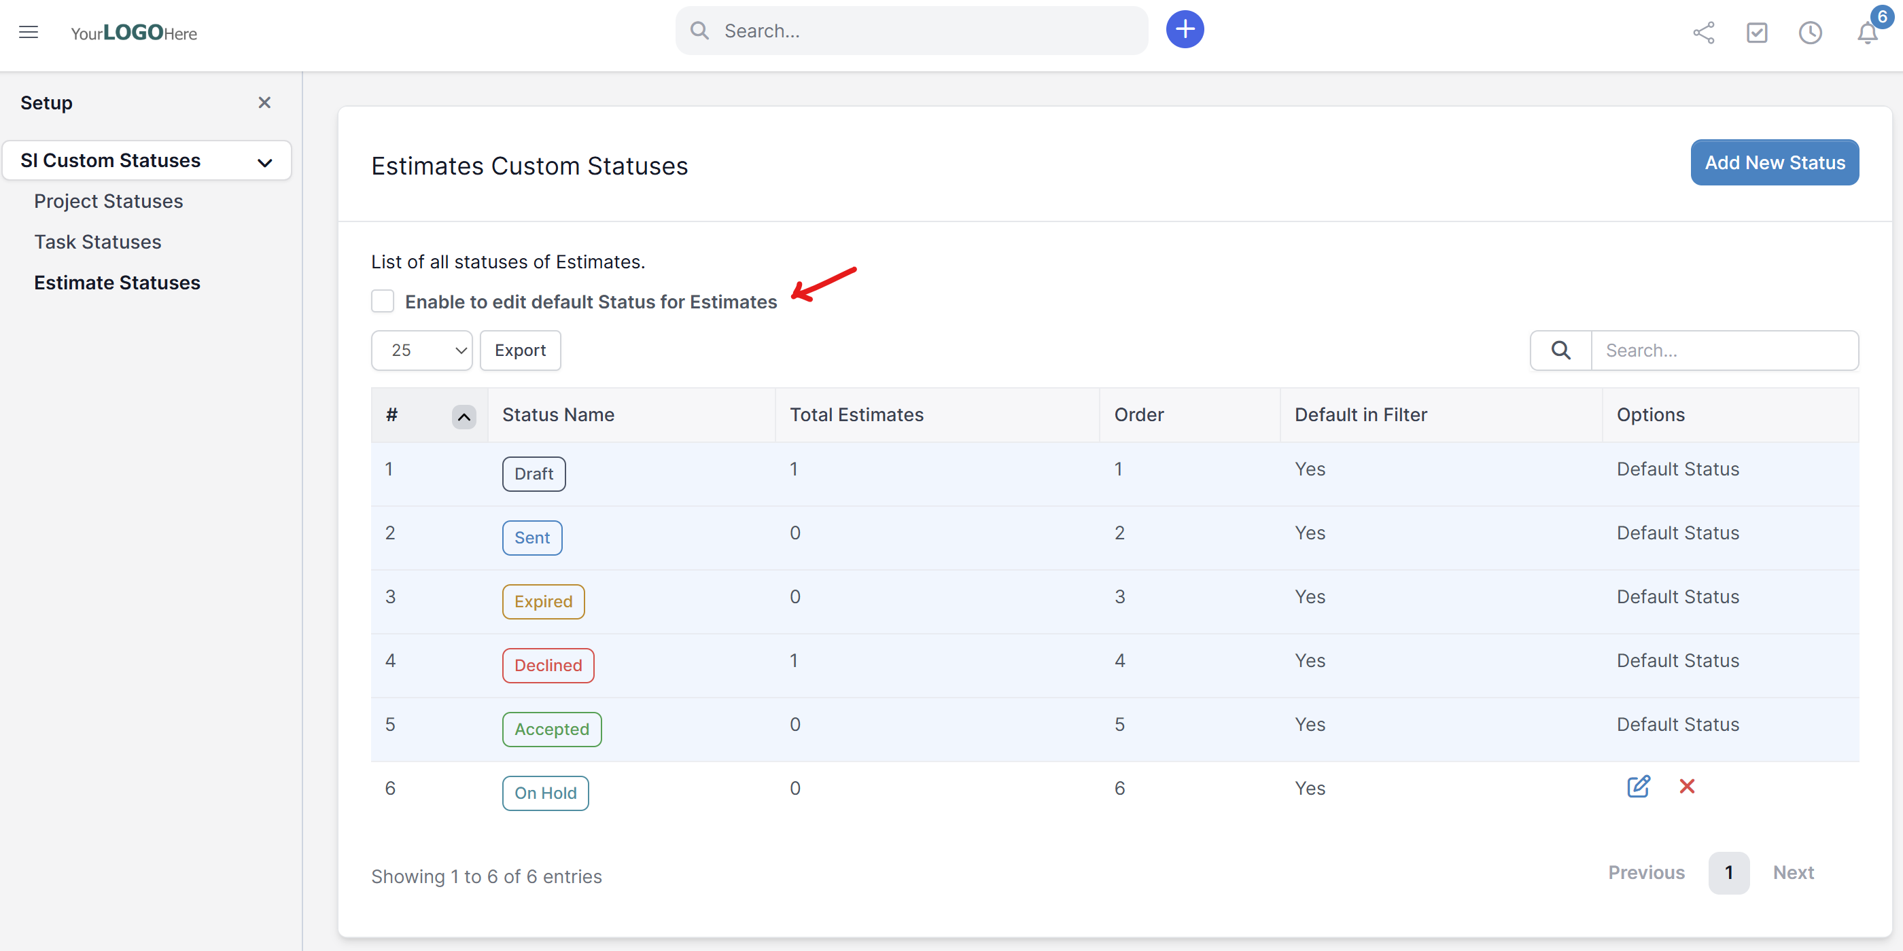
Task: Delete the On Hold status using the red X
Action: (x=1688, y=787)
